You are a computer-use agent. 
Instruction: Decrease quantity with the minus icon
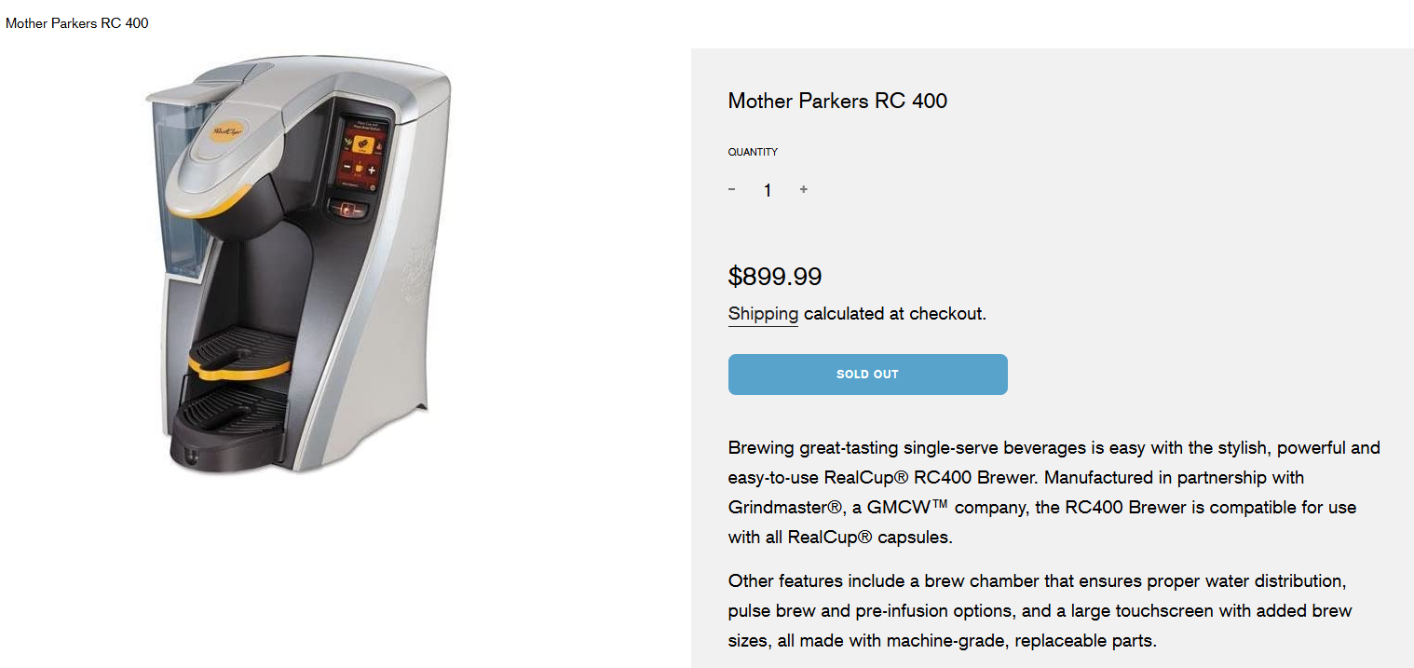[x=731, y=190]
